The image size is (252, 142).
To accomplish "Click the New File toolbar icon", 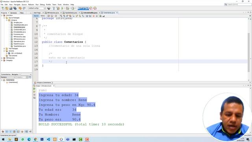I will 3,8.
